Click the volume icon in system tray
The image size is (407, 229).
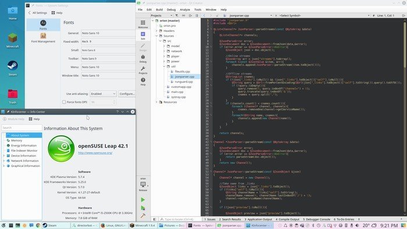(357, 226)
